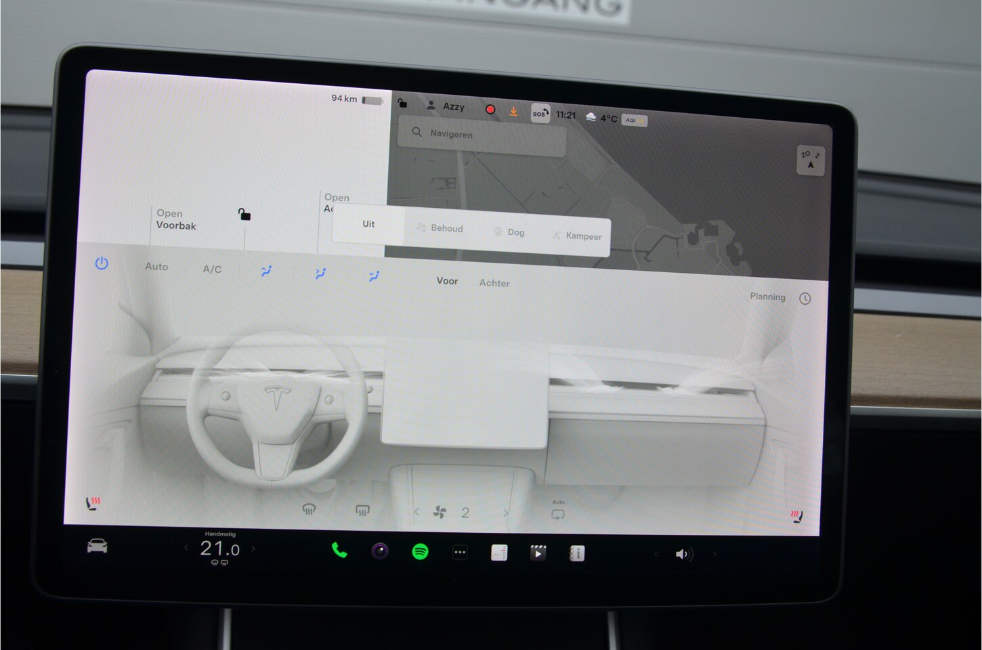Toggle the climate power button
This screenshot has width=982, height=650.
102,263
